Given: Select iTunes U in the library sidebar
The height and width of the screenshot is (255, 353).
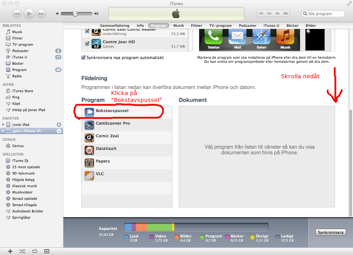Looking at the screenshot, I should pos(32,57).
